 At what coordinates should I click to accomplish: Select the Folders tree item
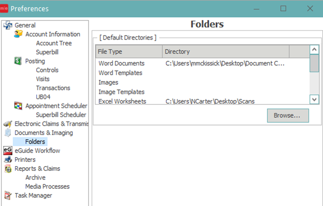35,142
